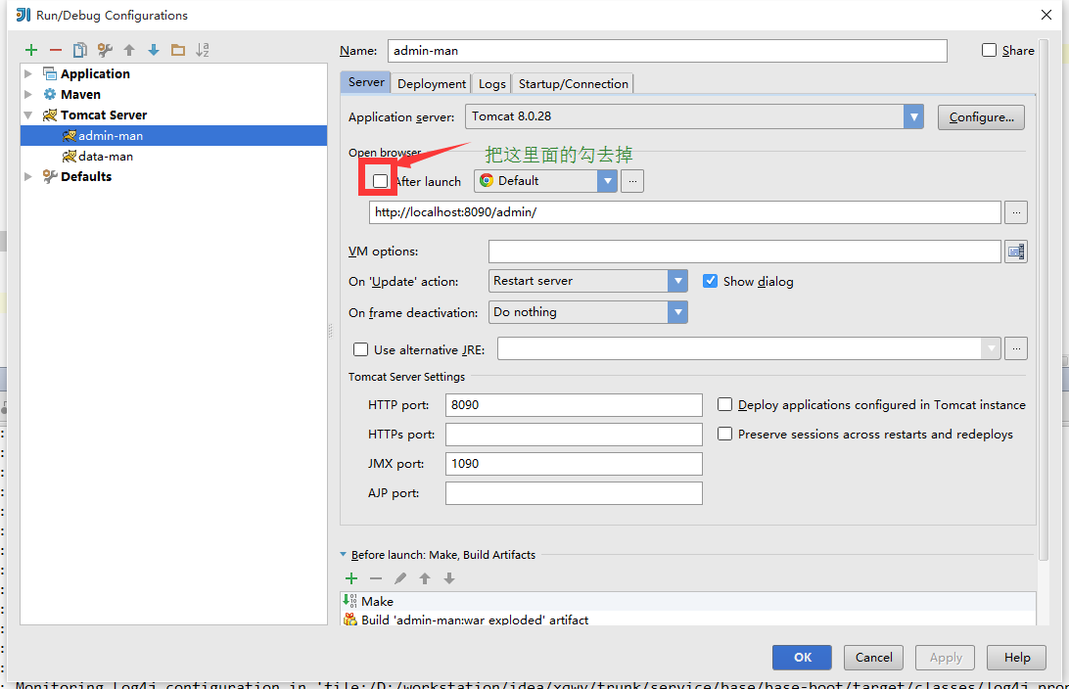Create a new folder for configurations
Viewport: 1069px width, 689px height.
[178, 50]
